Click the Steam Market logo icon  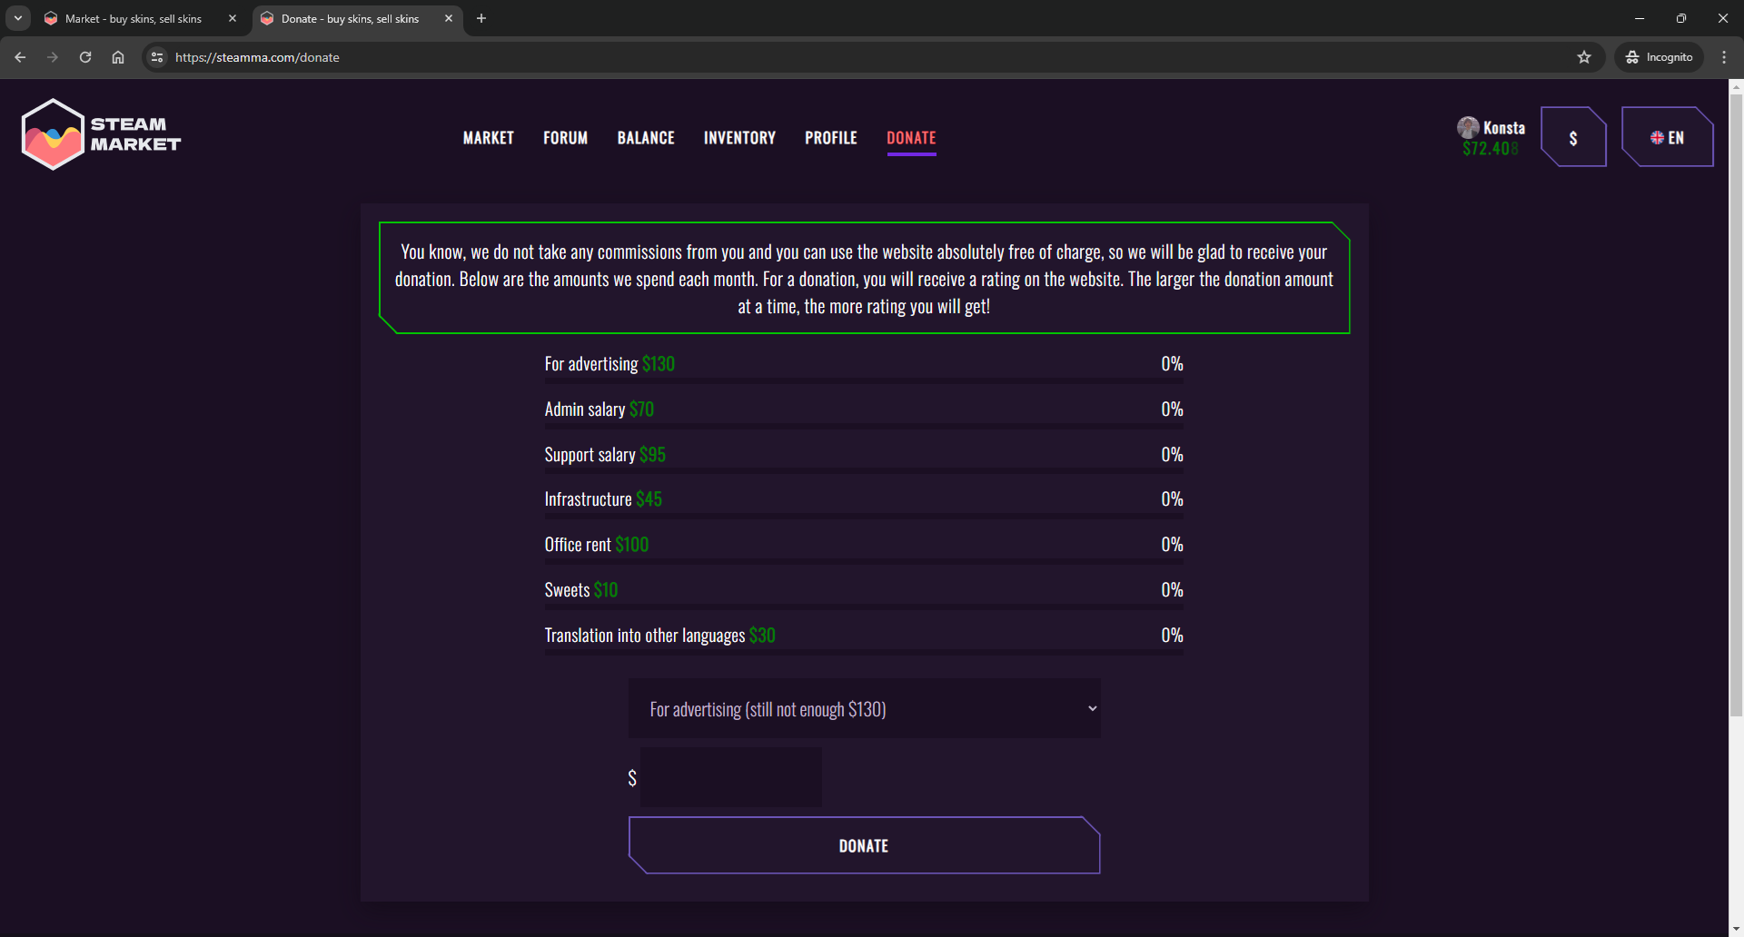(53, 134)
